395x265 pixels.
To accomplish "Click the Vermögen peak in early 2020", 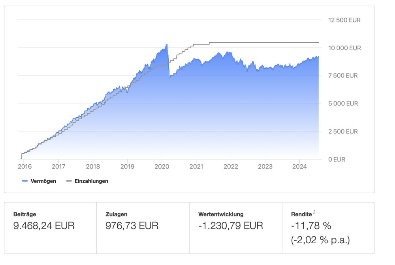I will click(167, 45).
